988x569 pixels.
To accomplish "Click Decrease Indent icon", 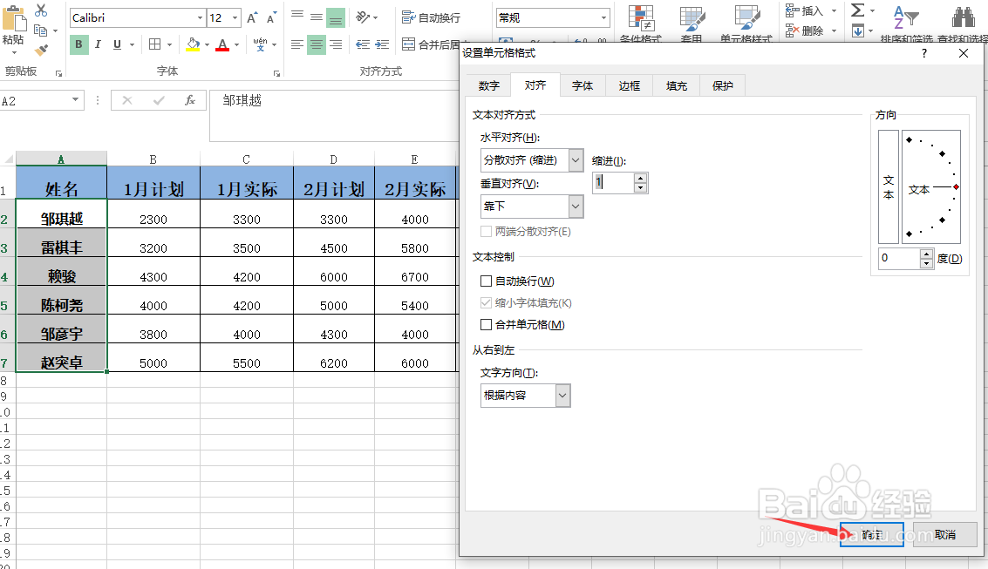I will 362,44.
